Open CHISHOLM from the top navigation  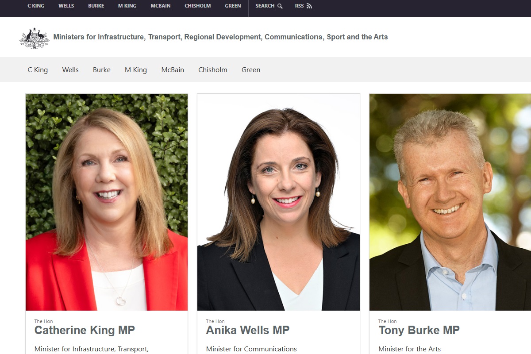point(197,6)
